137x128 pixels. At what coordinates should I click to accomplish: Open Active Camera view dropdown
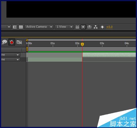click(39, 27)
